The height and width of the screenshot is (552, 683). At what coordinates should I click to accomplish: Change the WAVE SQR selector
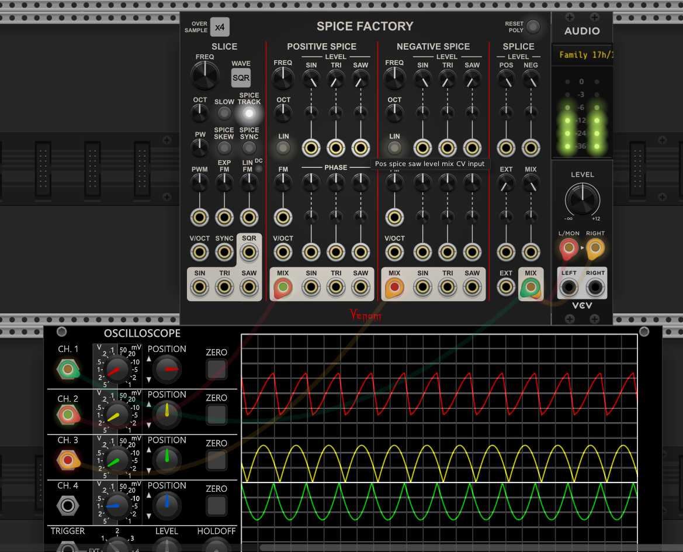(241, 78)
